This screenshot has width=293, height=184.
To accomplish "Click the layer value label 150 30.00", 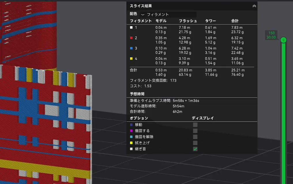I will [271, 35].
